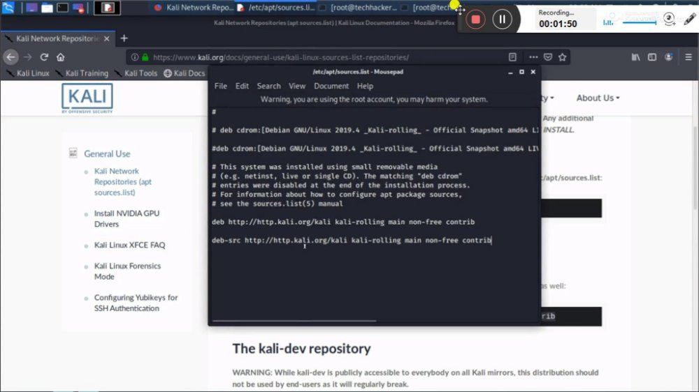Select the Kali Network Repositories browser tab
Viewport: 699px width, 392px height.
click(57, 38)
